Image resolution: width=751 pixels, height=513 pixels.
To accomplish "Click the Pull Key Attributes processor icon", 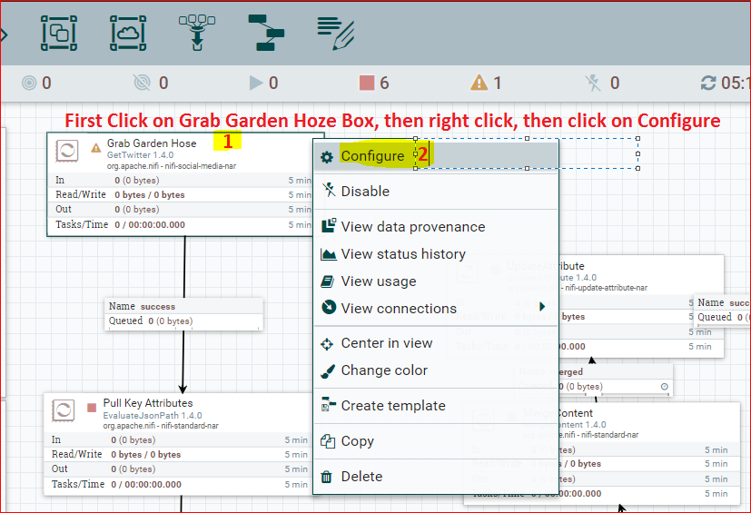I will point(64,410).
